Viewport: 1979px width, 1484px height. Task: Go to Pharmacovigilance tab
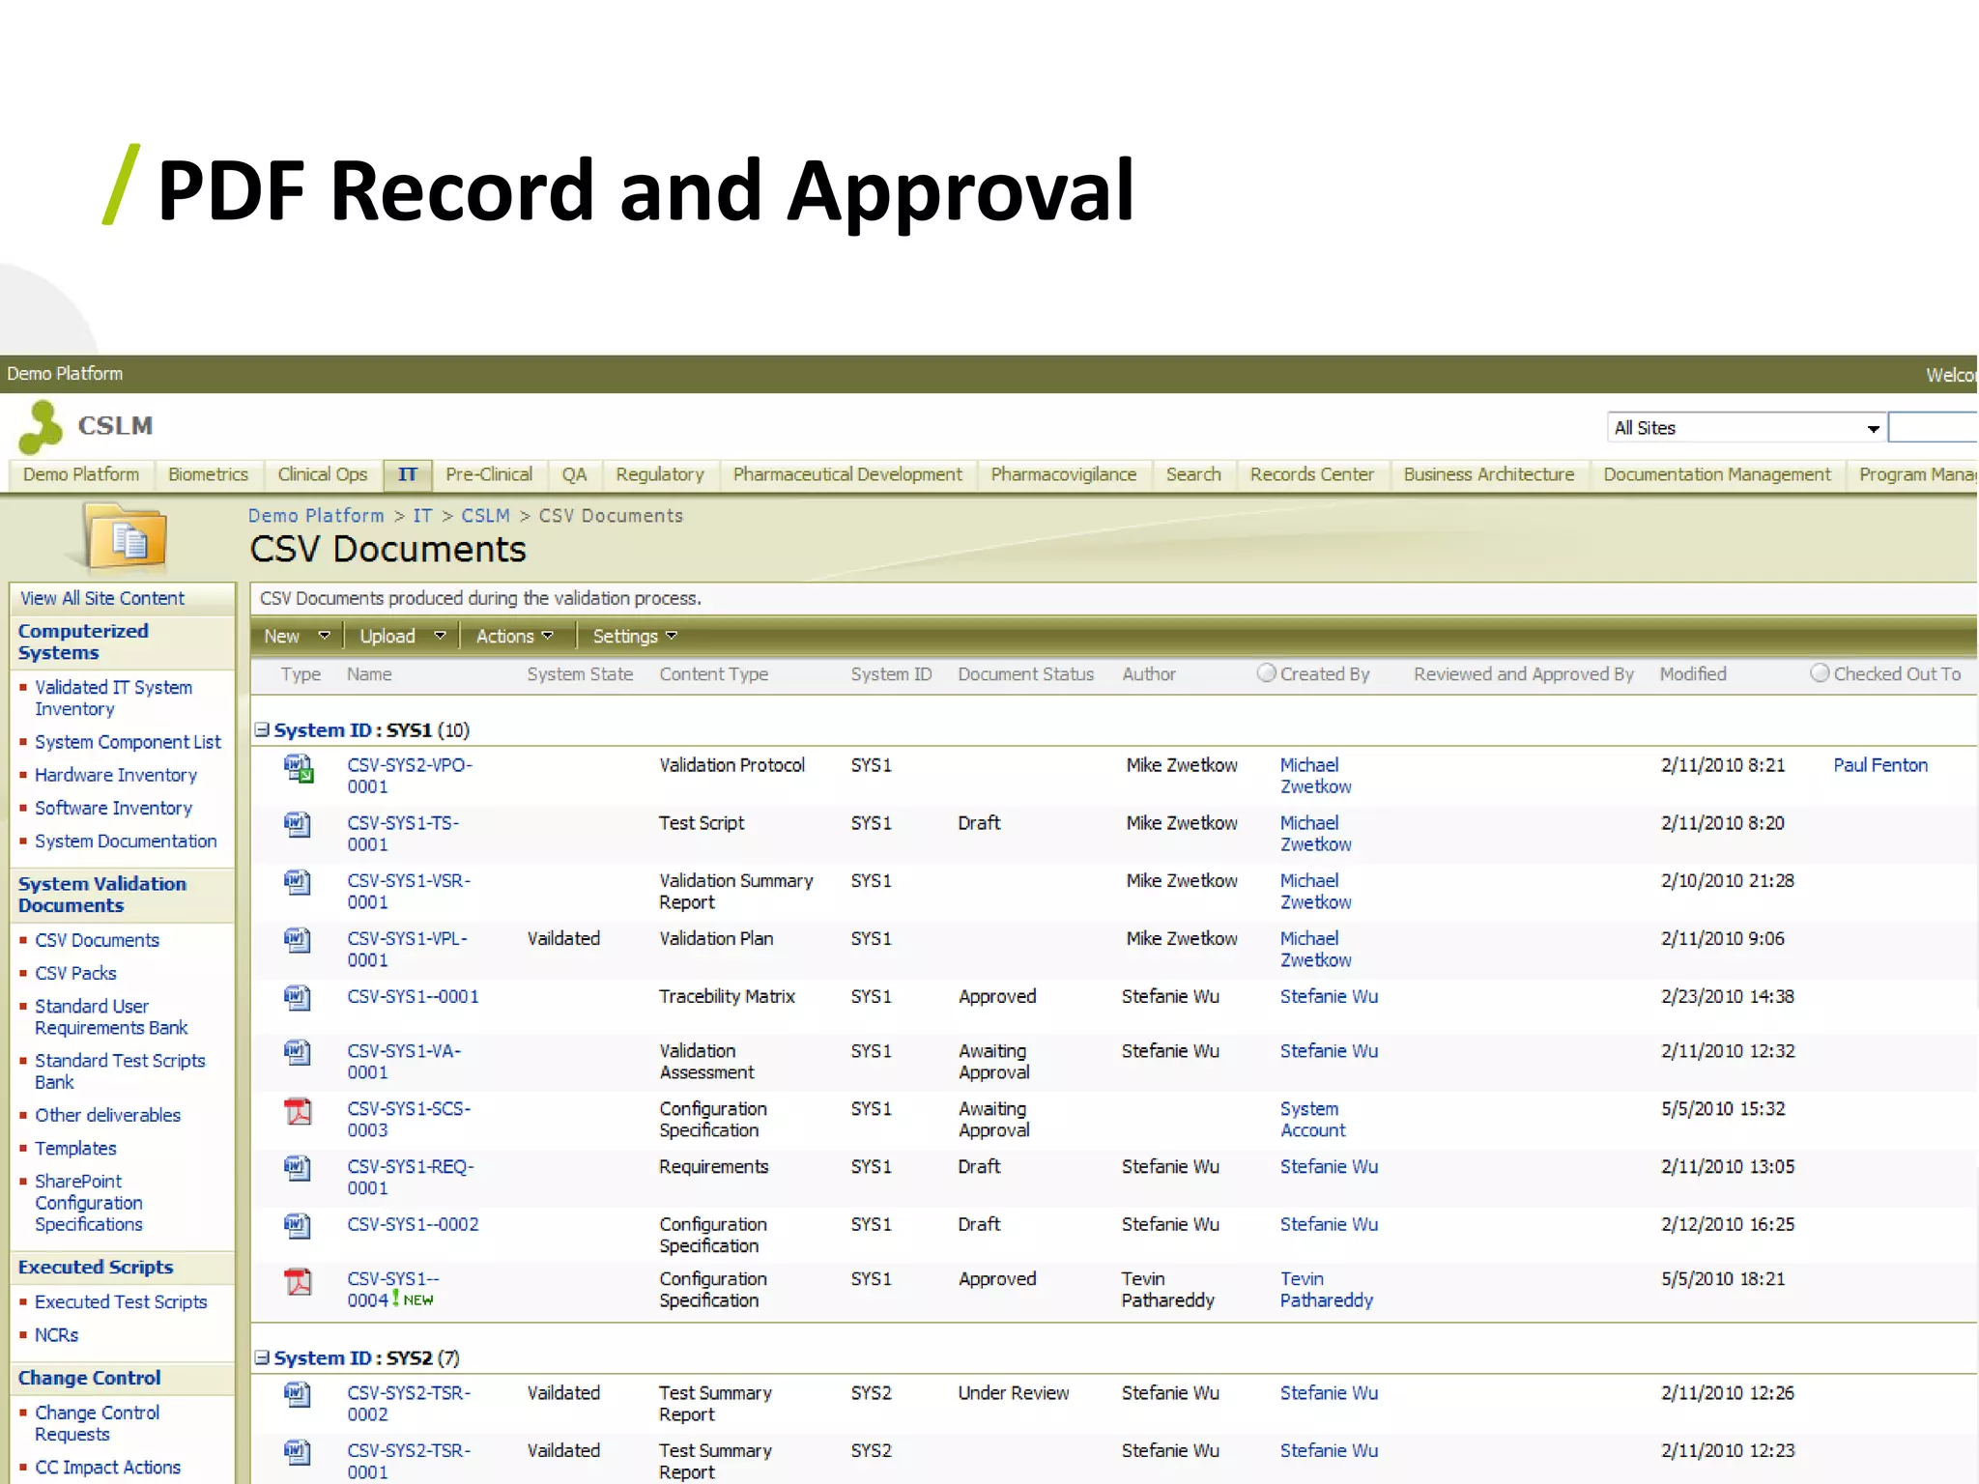1063,474
